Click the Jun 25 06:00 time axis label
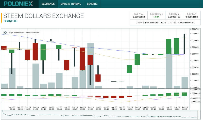 [177, 108]
